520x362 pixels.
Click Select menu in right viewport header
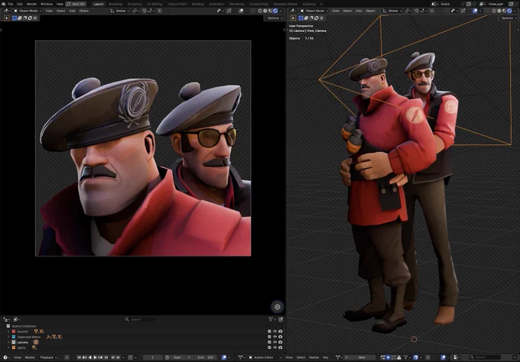(347, 11)
